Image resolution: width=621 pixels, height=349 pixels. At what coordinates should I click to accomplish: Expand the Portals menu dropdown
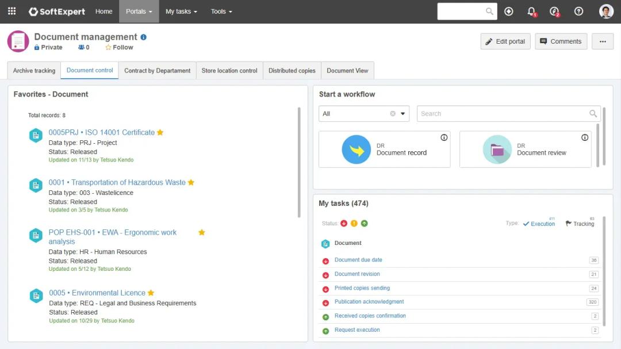click(139, 11)
